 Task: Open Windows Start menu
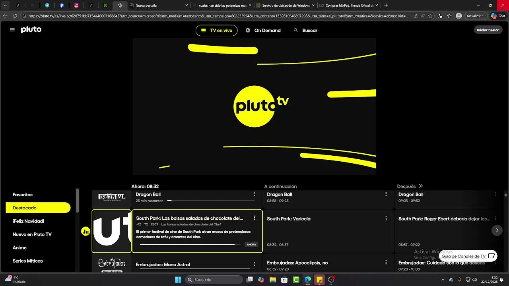click(x=178, y=280)
